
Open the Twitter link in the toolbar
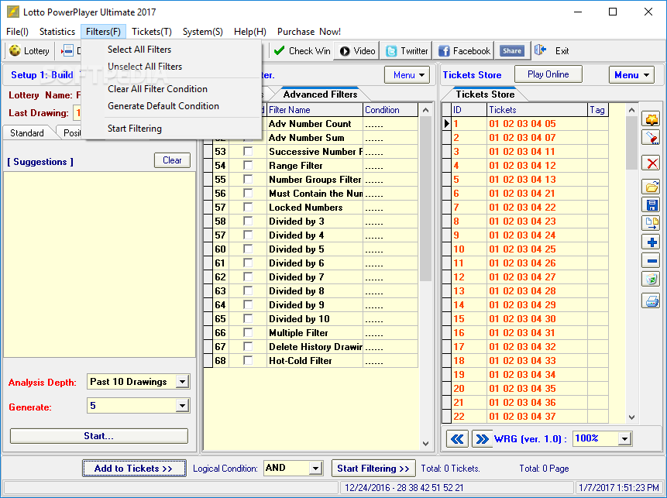[406, 51]
